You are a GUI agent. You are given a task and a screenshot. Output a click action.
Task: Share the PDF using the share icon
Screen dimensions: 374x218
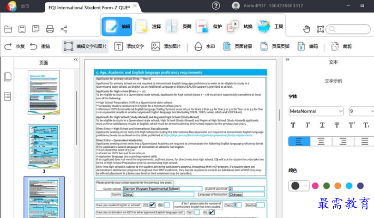tap(64, 29)
